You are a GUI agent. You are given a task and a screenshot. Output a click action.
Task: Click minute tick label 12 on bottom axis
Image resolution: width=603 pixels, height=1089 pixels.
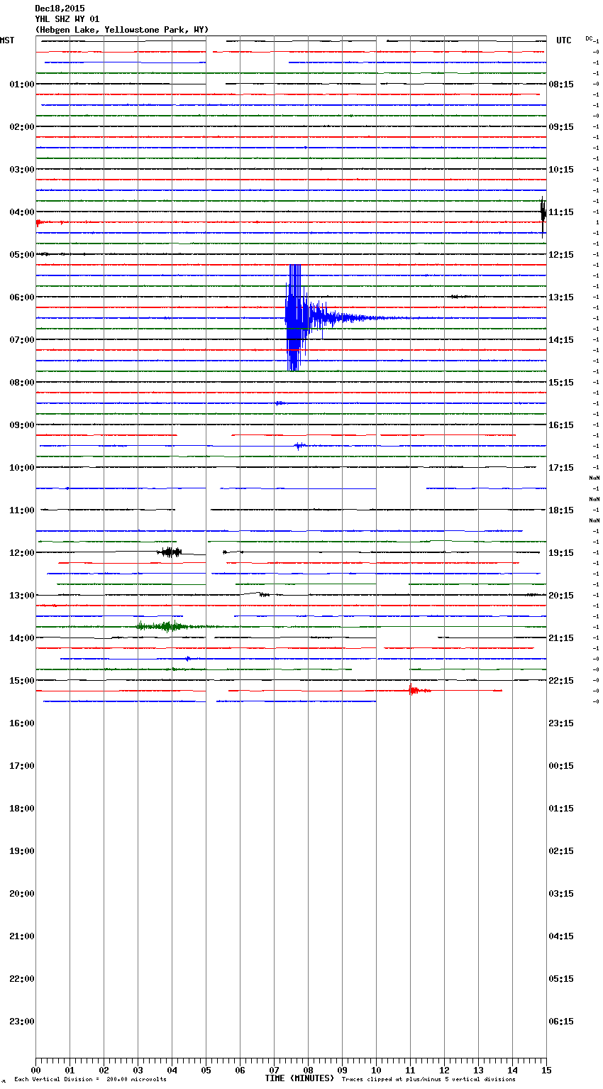pyautogui.click(x=444, y=1071)
